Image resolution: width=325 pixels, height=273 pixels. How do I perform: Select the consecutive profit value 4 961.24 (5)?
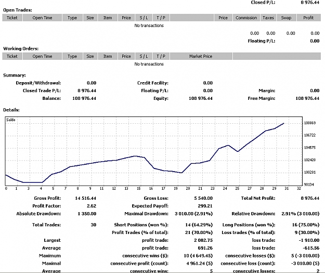click(x=200, y=264)
